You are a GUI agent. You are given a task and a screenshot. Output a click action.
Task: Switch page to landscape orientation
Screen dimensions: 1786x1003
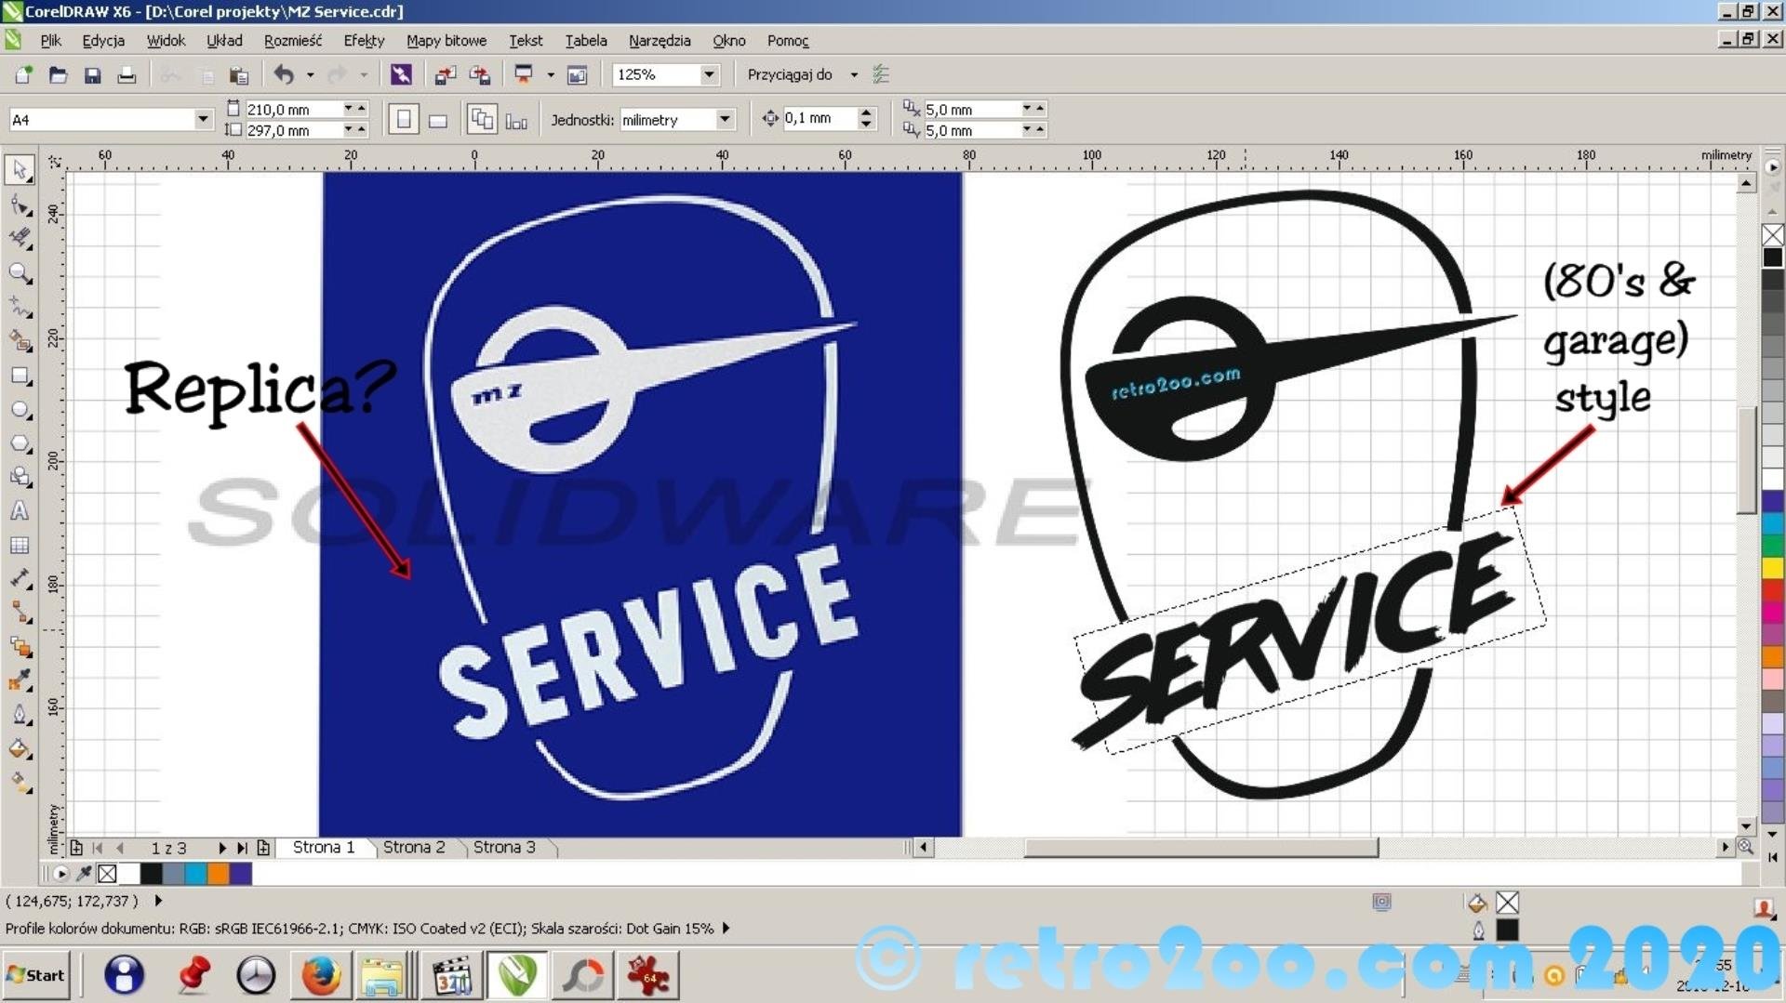tap(437, 120)
